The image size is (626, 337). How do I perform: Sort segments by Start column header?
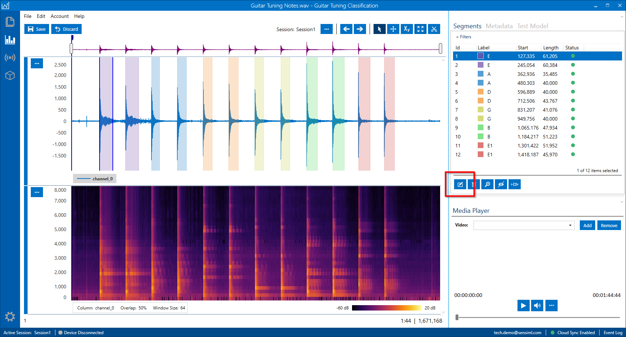[523, 48]
